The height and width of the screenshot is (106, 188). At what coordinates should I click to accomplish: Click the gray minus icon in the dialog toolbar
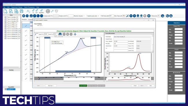71,34
